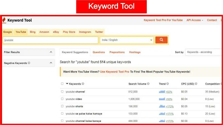Click the $0.13 CPC value
223x125 pixels.
click(184, 114)
